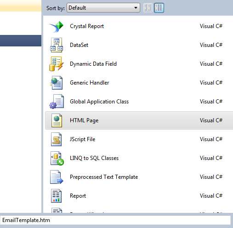
Task: Click Visual C# beside HTML Page
Action: click(211, 120)
